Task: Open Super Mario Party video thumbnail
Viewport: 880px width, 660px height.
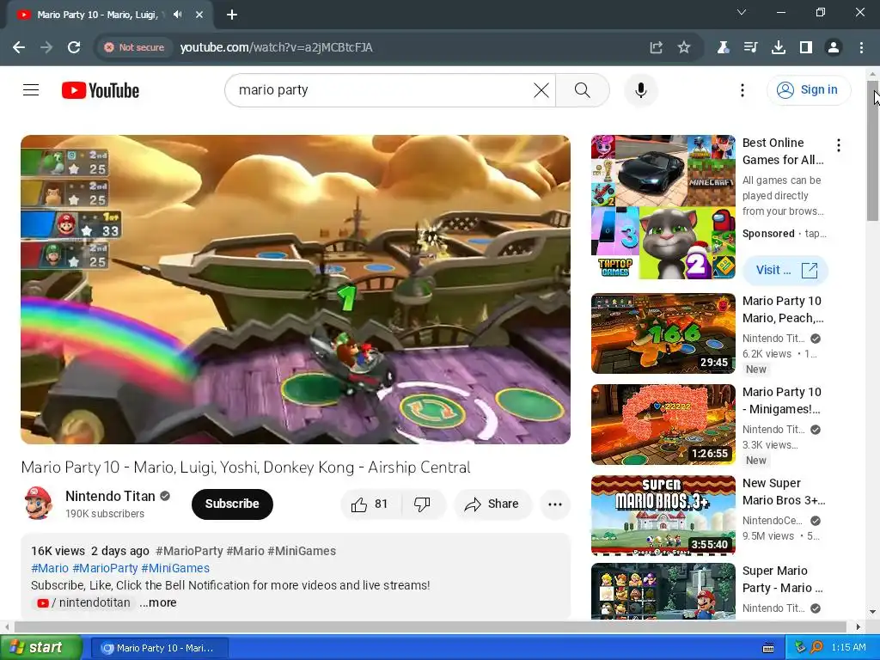Action: (663, 591)
